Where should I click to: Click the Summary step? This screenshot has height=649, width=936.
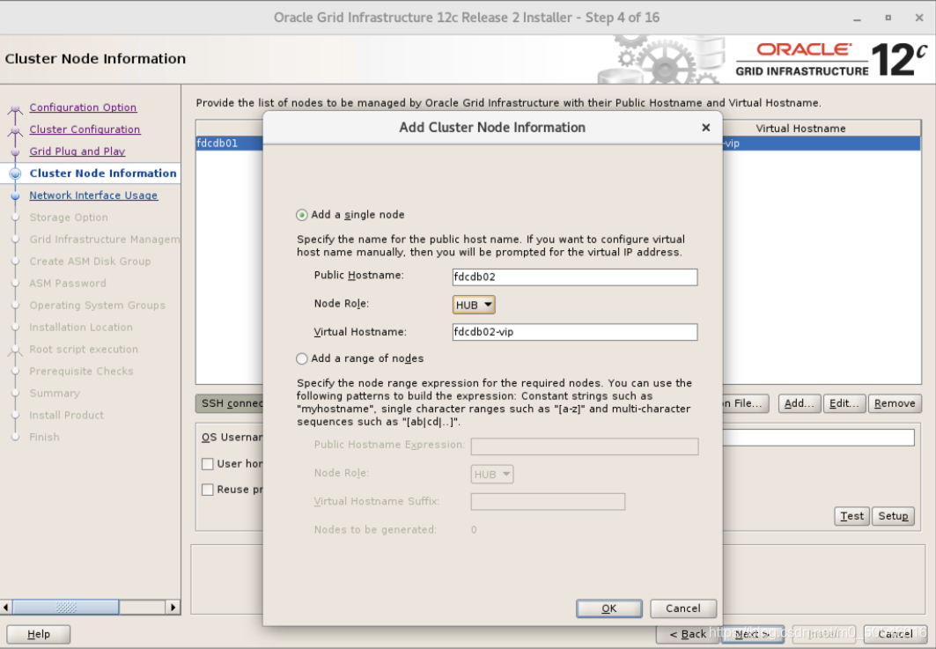click(x=55, y=394)
